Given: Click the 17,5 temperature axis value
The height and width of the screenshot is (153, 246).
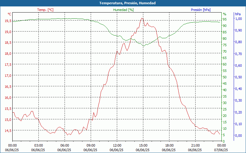Looking at the screenshot, I should [x=9, y=65].
